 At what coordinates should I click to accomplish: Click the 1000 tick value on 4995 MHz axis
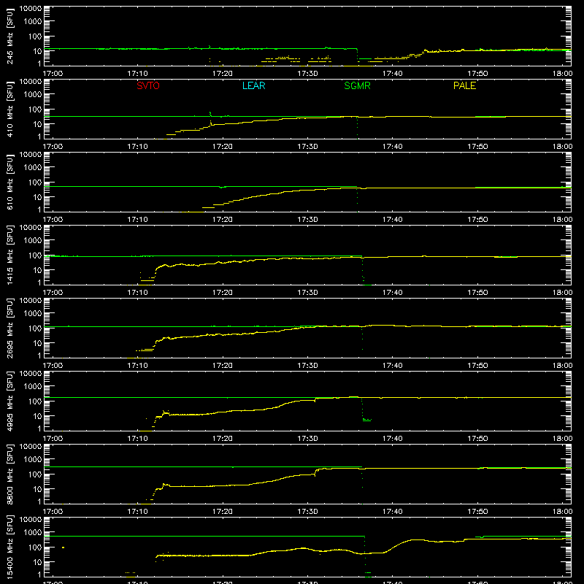click(33, 387)
